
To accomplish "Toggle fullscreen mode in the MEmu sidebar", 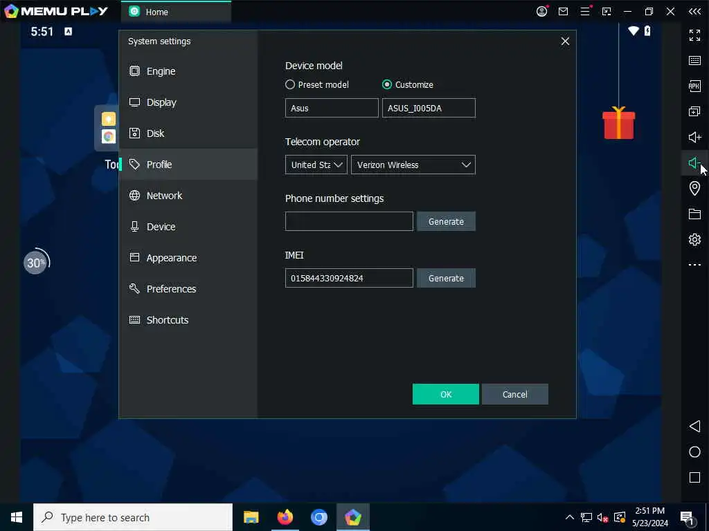I will 694,35.
